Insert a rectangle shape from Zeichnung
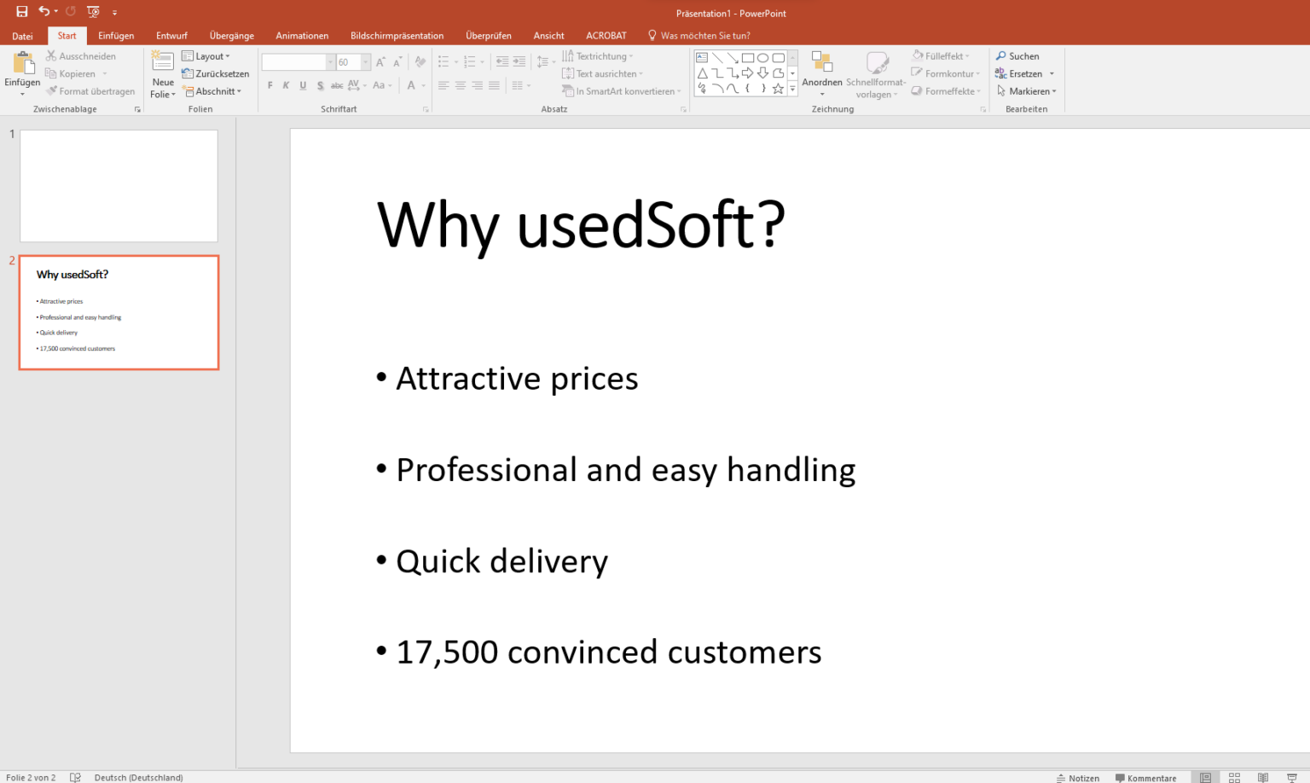 [746, 57]
